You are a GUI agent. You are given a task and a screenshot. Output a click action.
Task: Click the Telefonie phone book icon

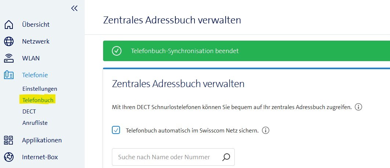click(x=9, y=75)
